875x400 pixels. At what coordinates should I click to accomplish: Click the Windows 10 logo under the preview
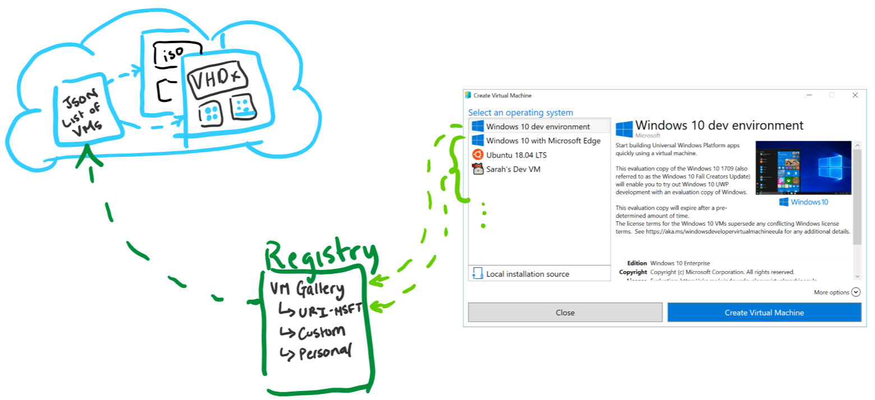(803, 202)
